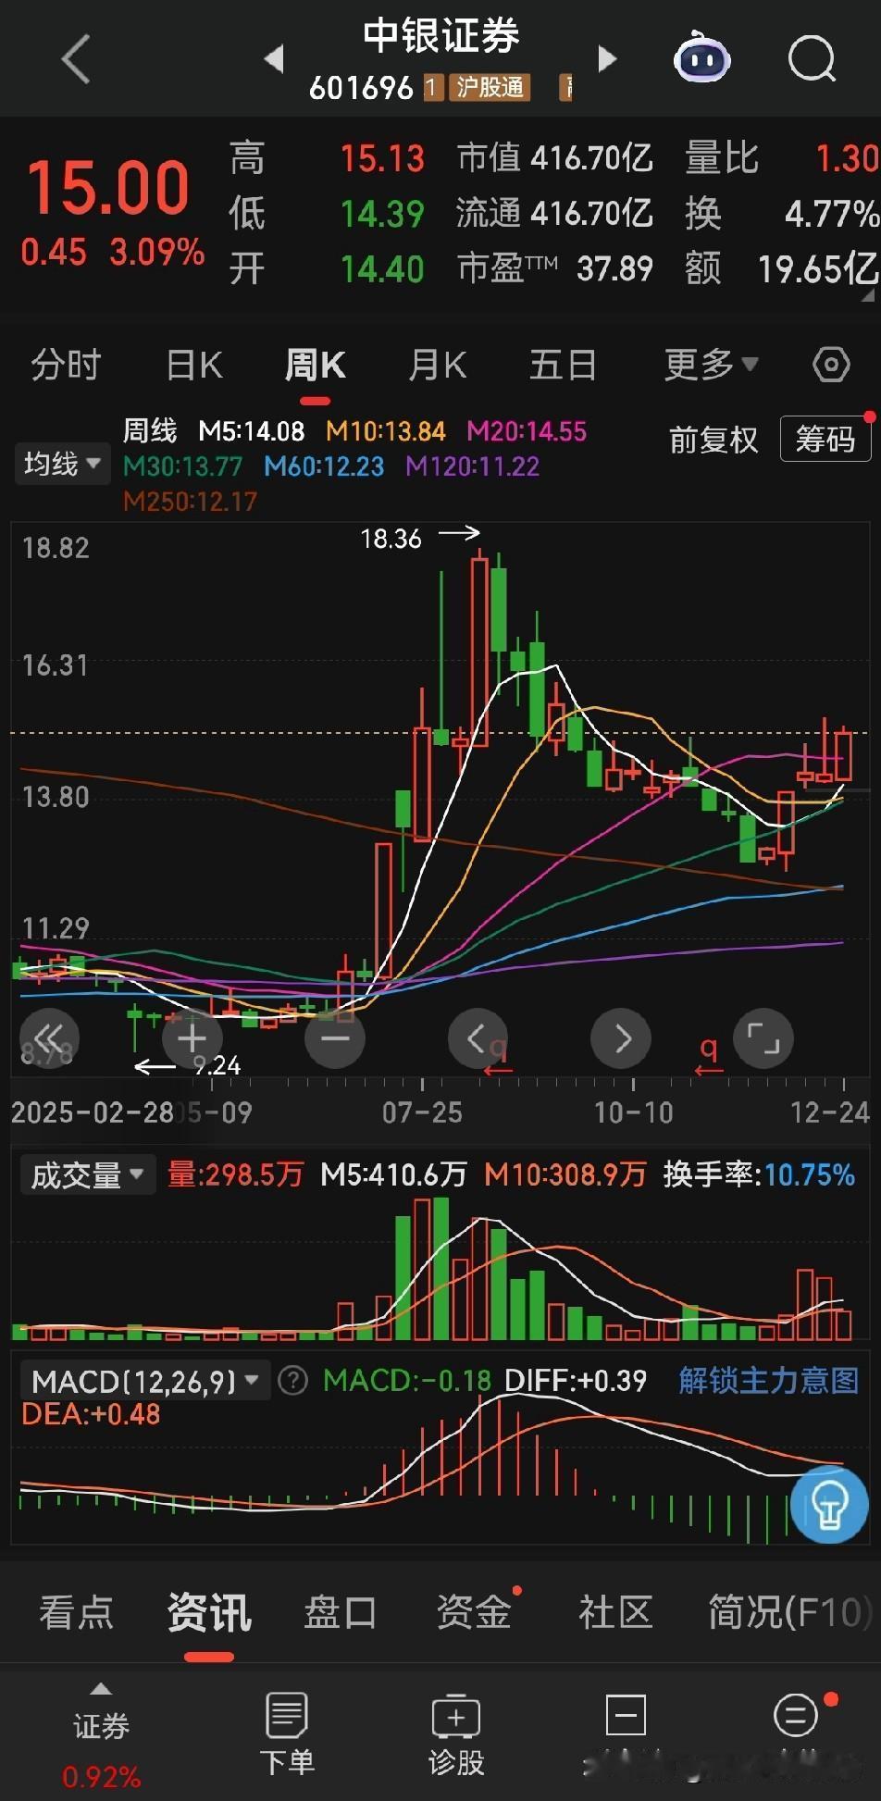The height and width of the screenshot is (1801, 881).
Task: Switch to 五日 five-day tab
Action: tap(563, 365)
